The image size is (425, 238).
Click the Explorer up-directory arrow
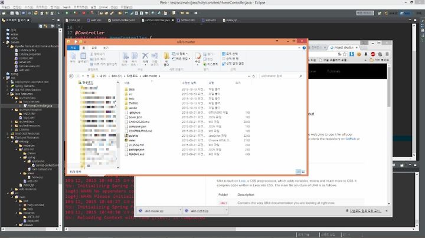point(88,76)
